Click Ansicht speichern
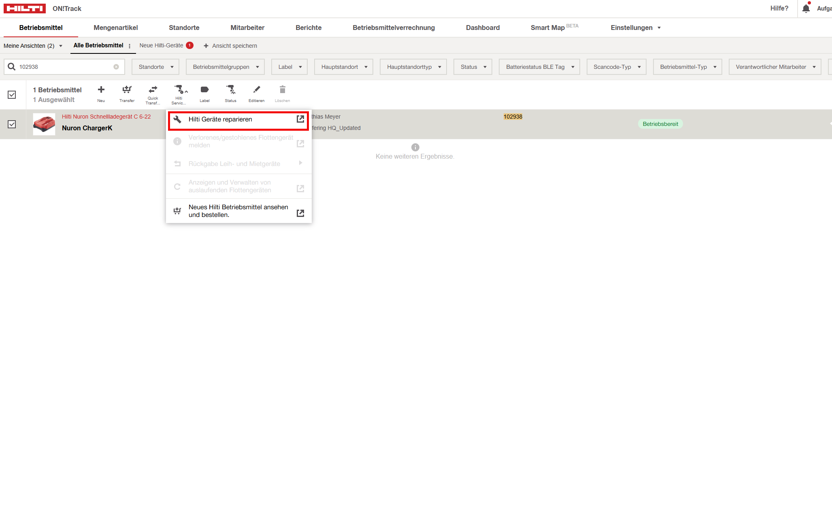The image size is (832, 512). coord(234,46)
